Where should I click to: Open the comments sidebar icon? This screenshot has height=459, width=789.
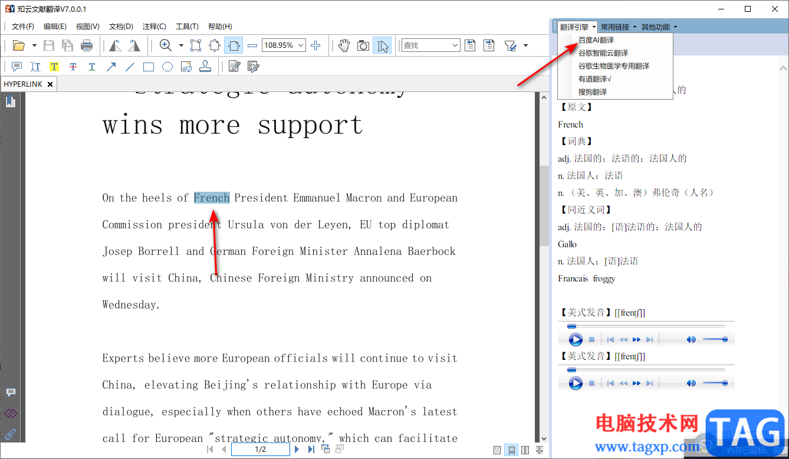[11, 392]
